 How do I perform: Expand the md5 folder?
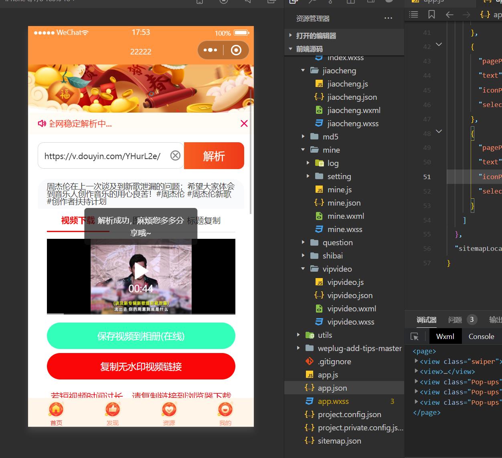click(303, 137)
